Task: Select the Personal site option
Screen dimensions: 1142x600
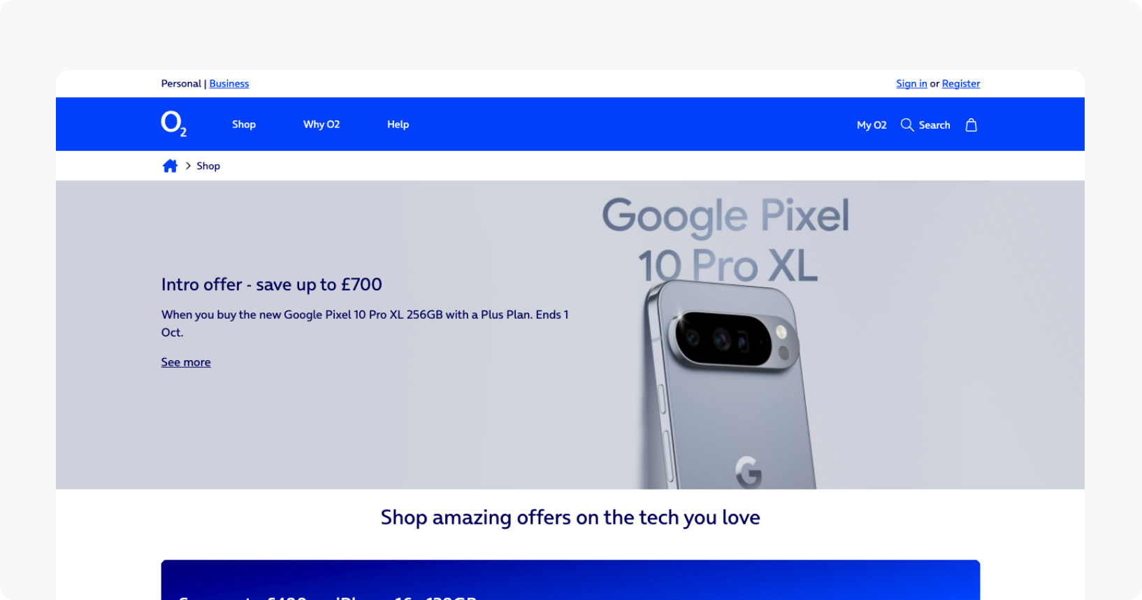Action: click(181, 83)
